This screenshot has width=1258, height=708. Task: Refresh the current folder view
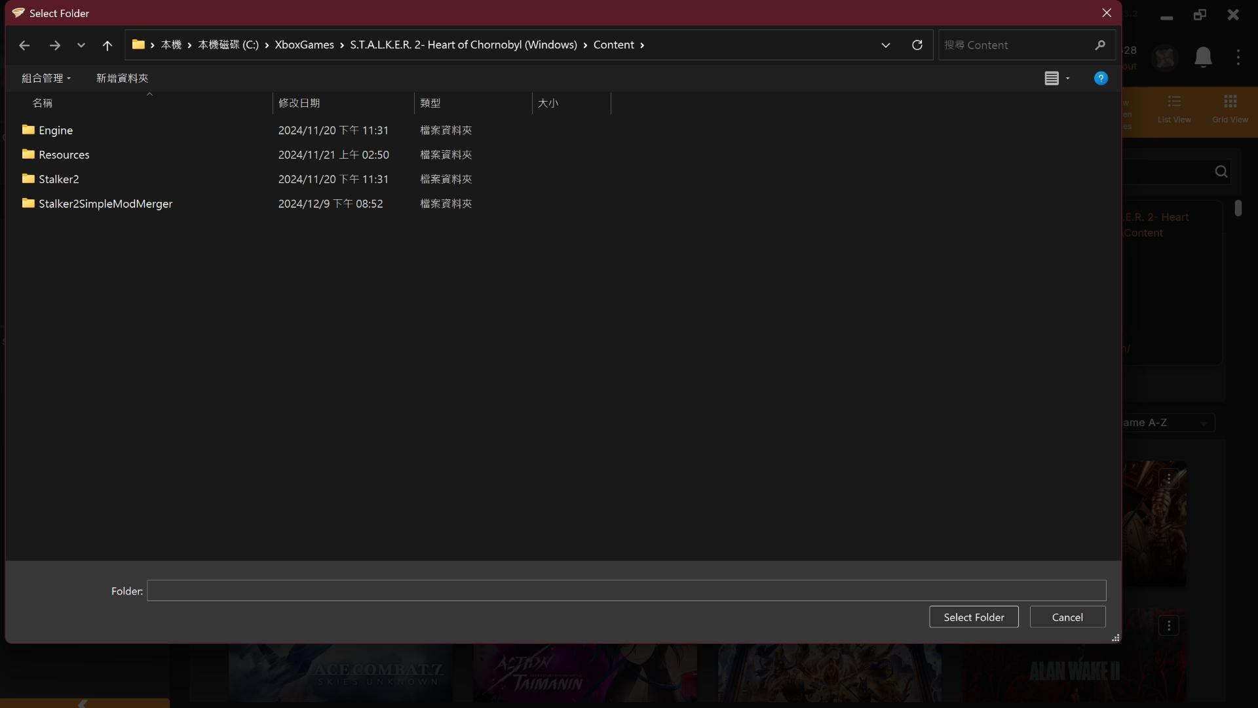click(x=917, y=45)
